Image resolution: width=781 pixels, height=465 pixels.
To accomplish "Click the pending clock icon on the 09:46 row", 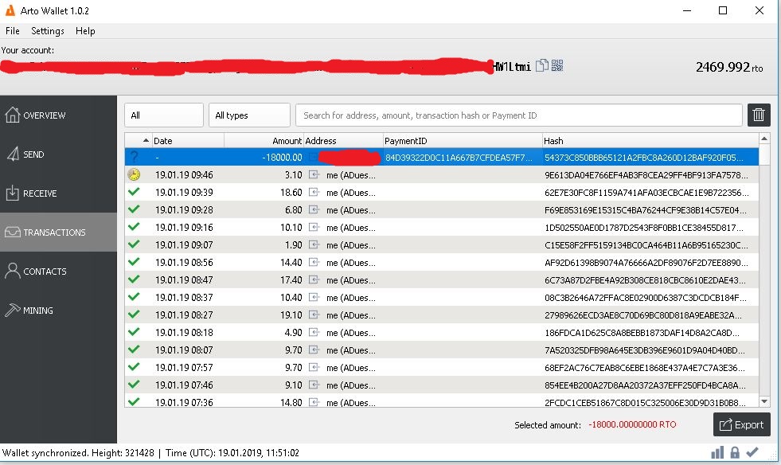I will (x=134, y=174).
